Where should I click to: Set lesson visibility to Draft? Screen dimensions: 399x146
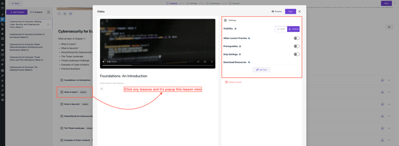(x=281, y=29)
